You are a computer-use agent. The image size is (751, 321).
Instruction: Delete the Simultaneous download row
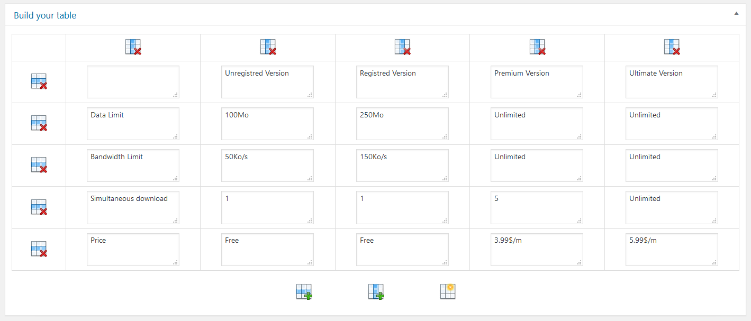coord(39,207)
